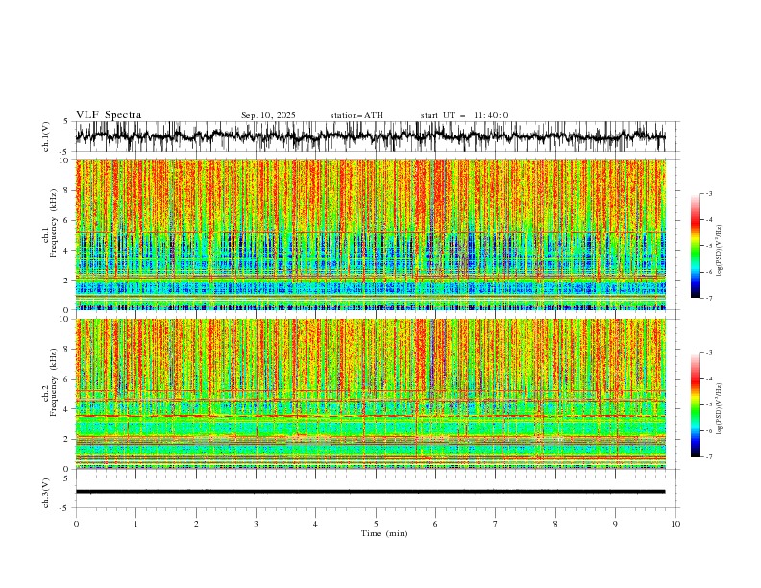
Task: Click the "5" minute tick on the time axis
Action: [376, 524]
